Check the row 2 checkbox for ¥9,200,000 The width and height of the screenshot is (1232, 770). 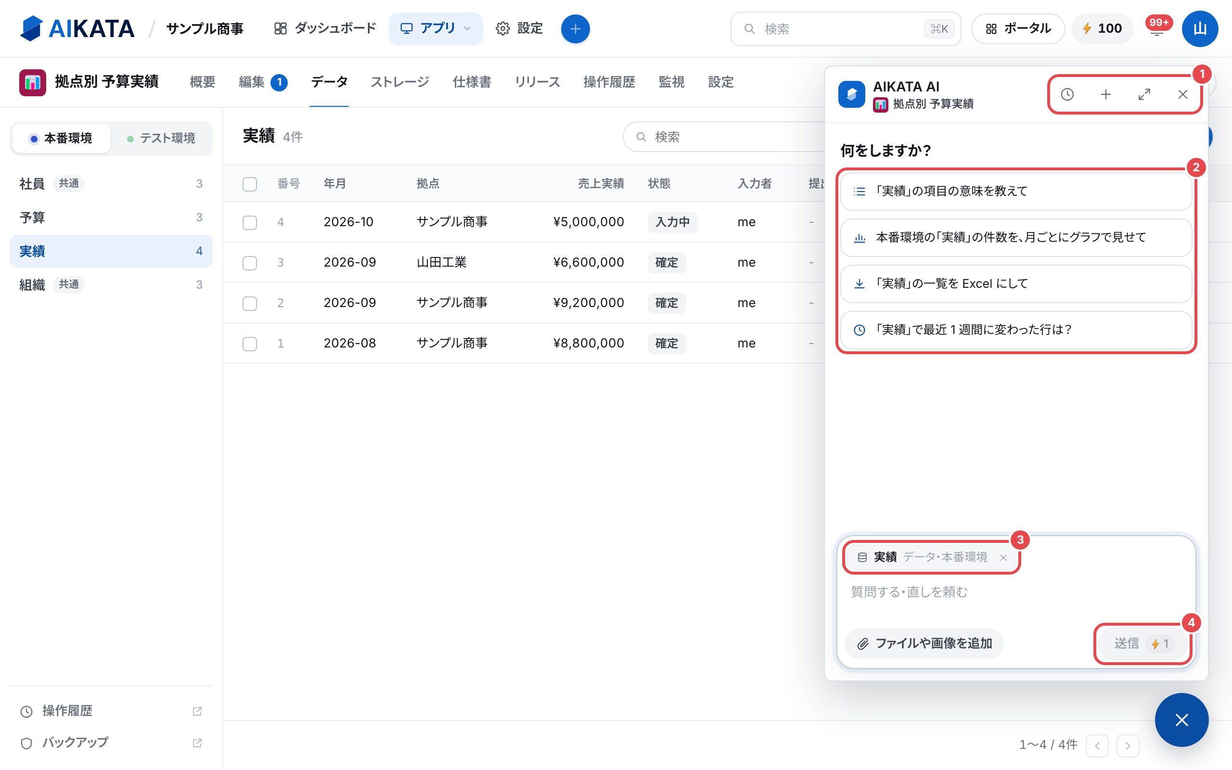(249, 304)
